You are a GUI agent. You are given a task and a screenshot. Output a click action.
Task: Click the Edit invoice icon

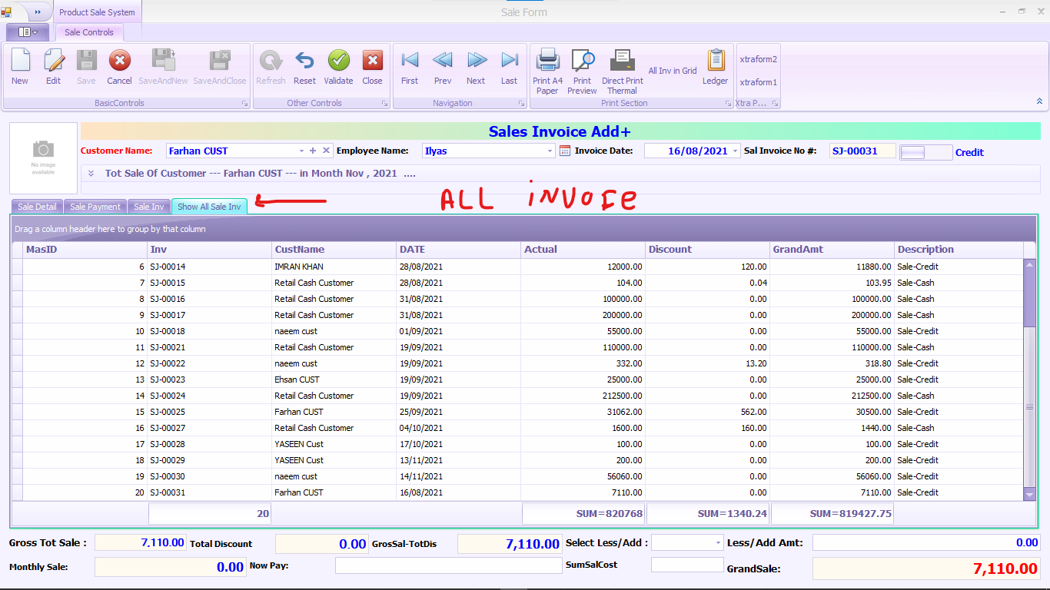tap(53, 67)
